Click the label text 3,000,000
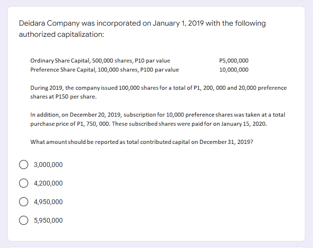The width and height of the screenshot is (313, 248). [45, 164]
